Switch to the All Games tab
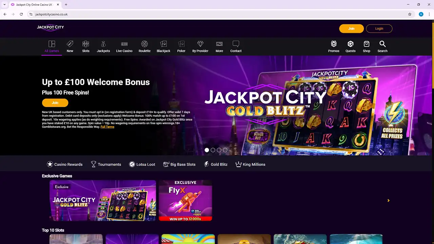The image size is (434, 244). pyautogui.click(x=52, y=47)
